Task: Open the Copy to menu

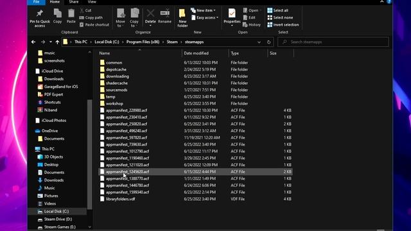Action: [134, 18]
